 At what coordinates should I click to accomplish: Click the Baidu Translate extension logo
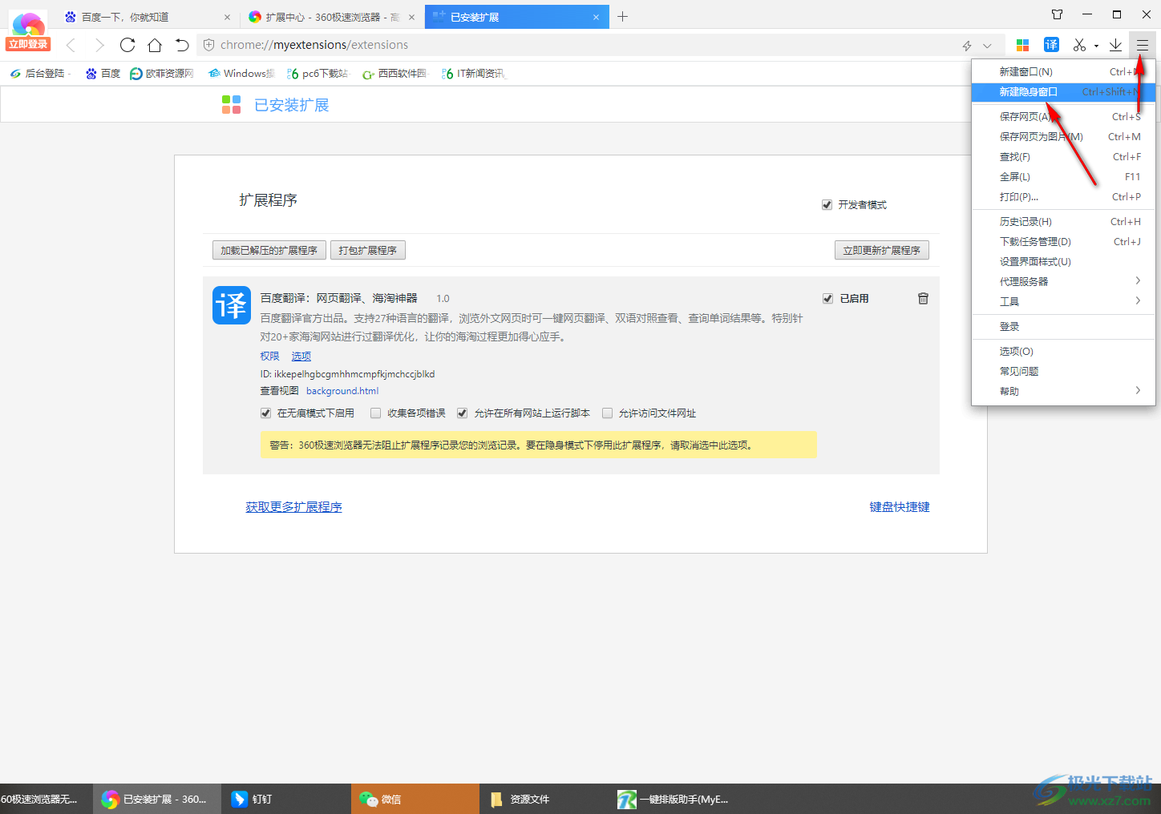coord(232,305)
